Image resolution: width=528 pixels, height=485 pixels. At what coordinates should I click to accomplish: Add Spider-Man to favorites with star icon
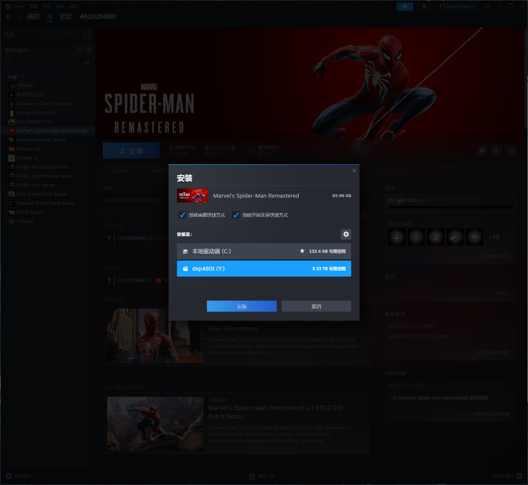click(511, 150)
